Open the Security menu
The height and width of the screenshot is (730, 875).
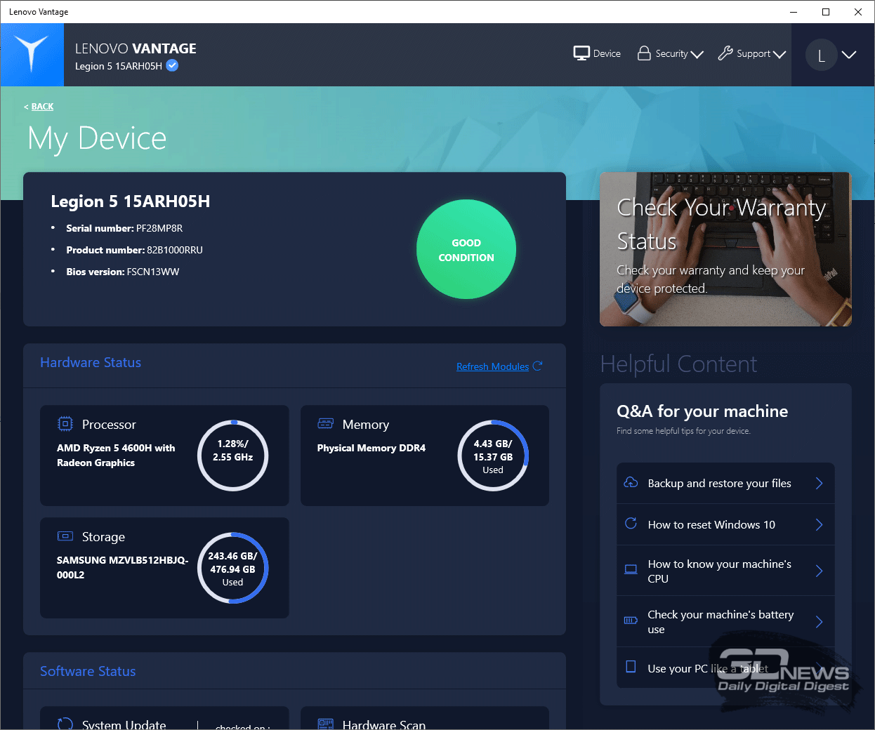(x=670, y=53)
